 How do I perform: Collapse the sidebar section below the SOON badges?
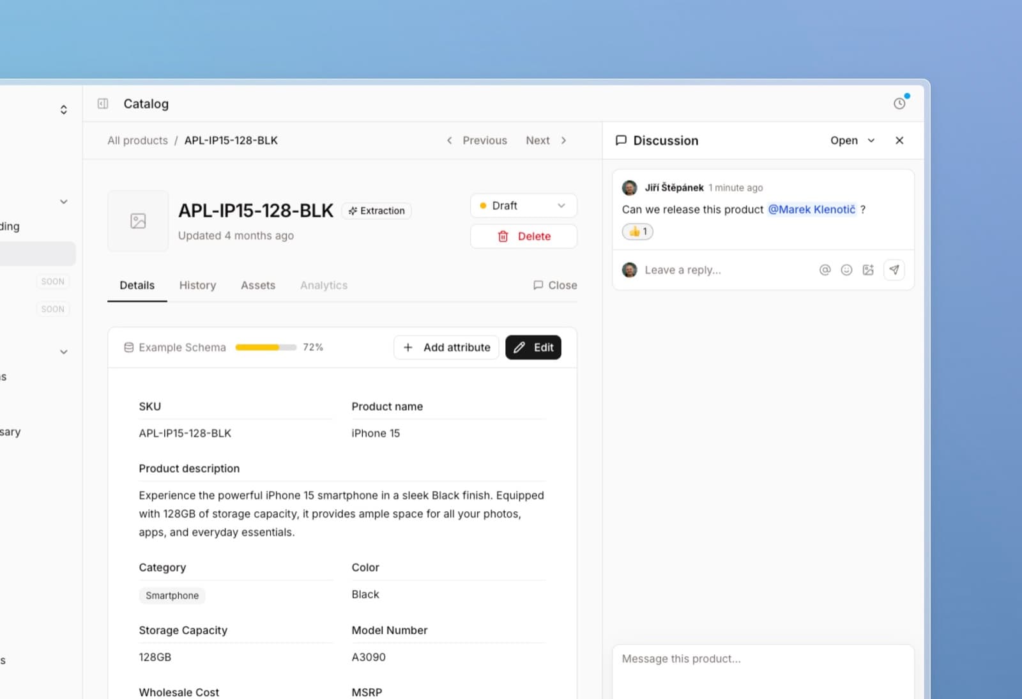click(x=64, y=352)
